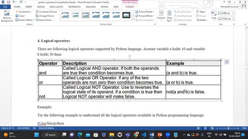The width and height of the screenshot is (248, 139).
Task: Open the Rotate dropdown
Action: (x=201, y=20)
